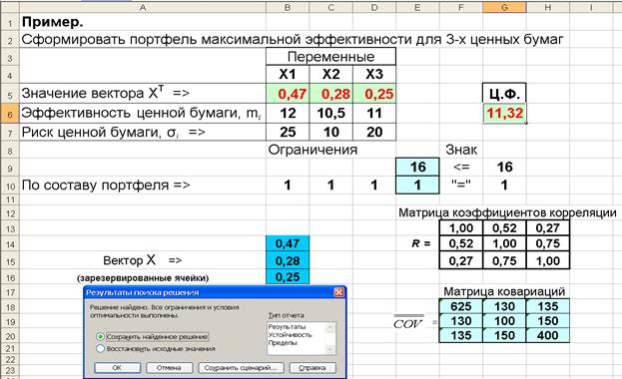The width and height of the screenshot is (622, 379).
Task: Click correlation cell 0,75 in row 14
Action: pyautogui.click(x=548, y=243)
